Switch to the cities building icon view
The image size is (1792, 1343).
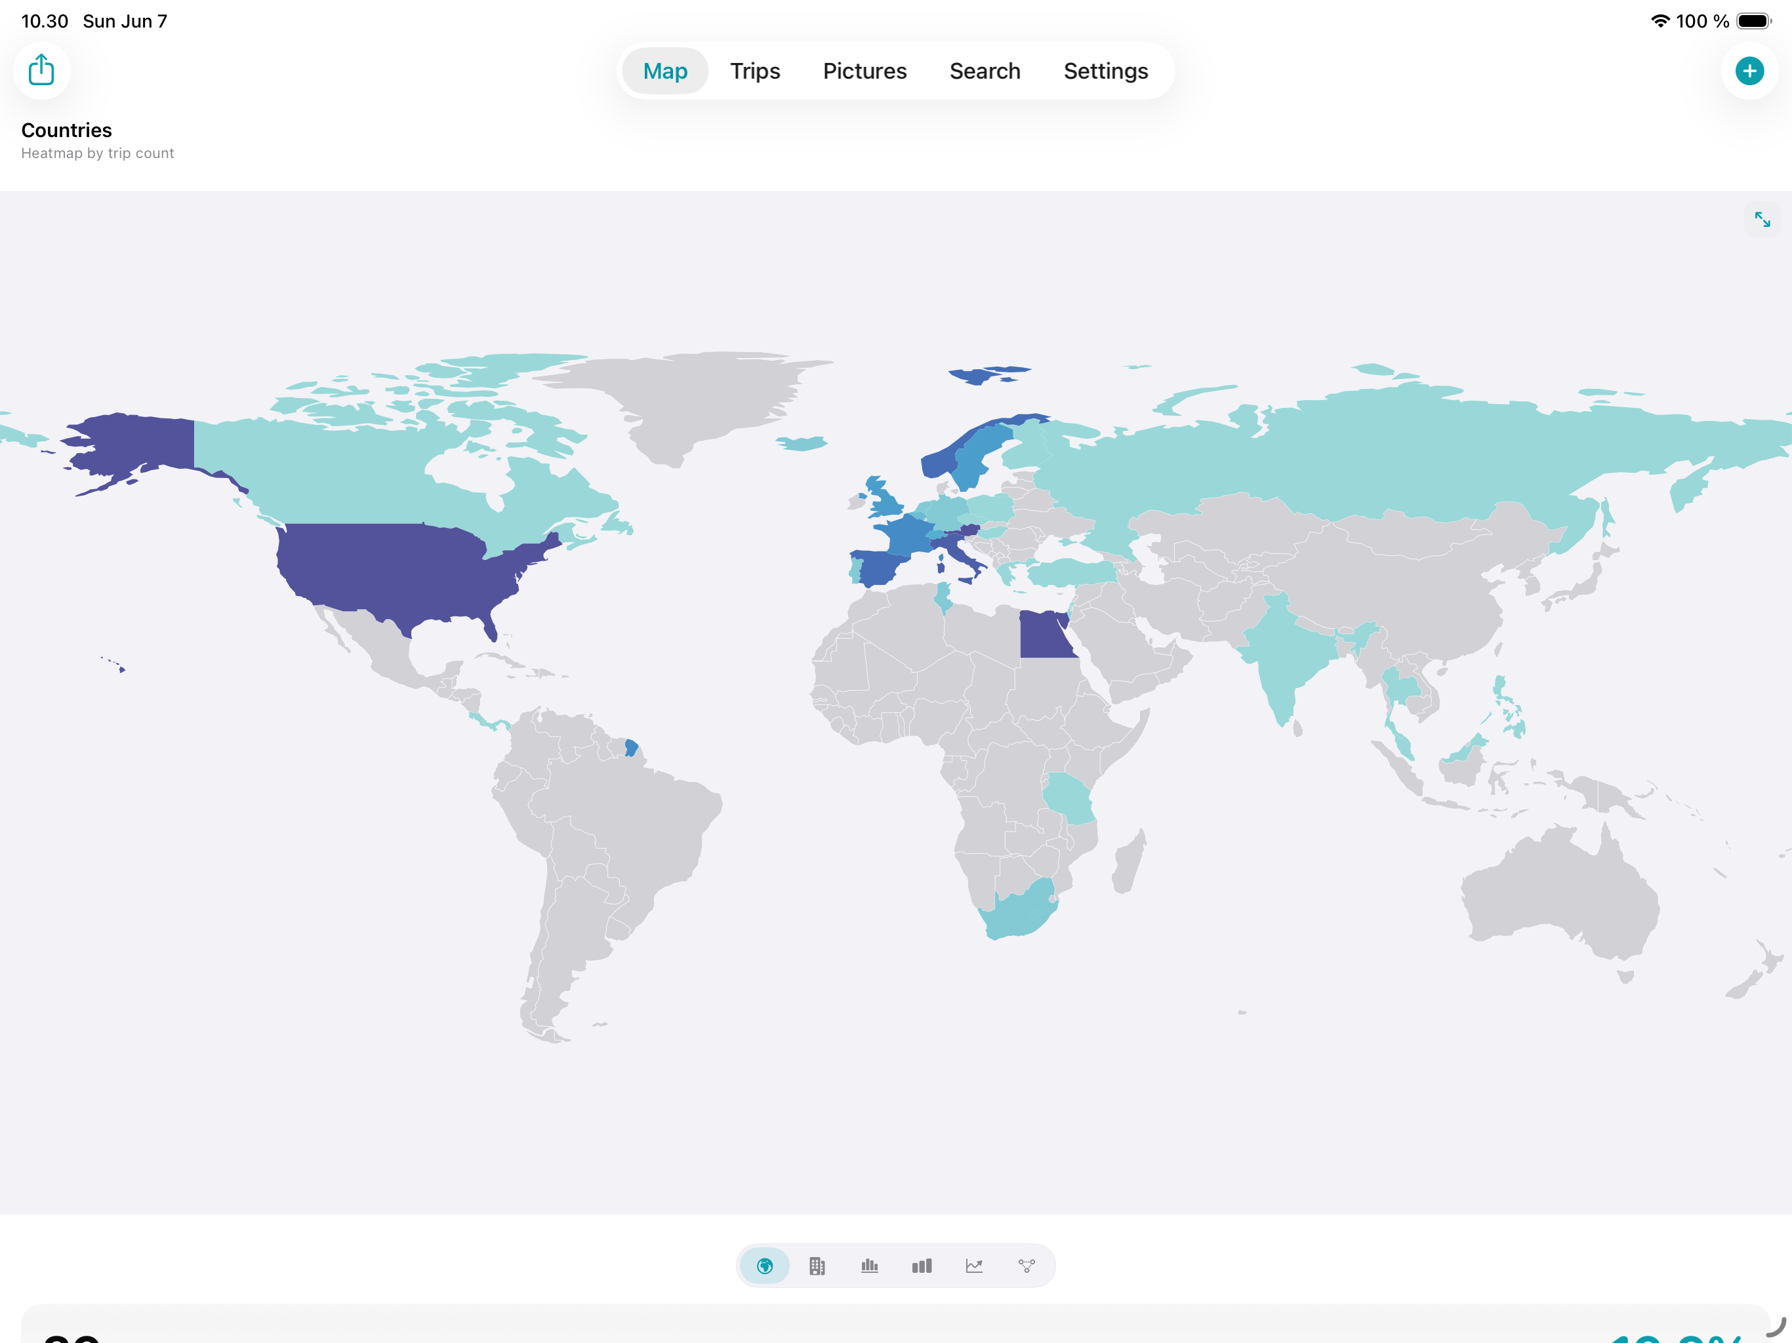point(817,1265)
